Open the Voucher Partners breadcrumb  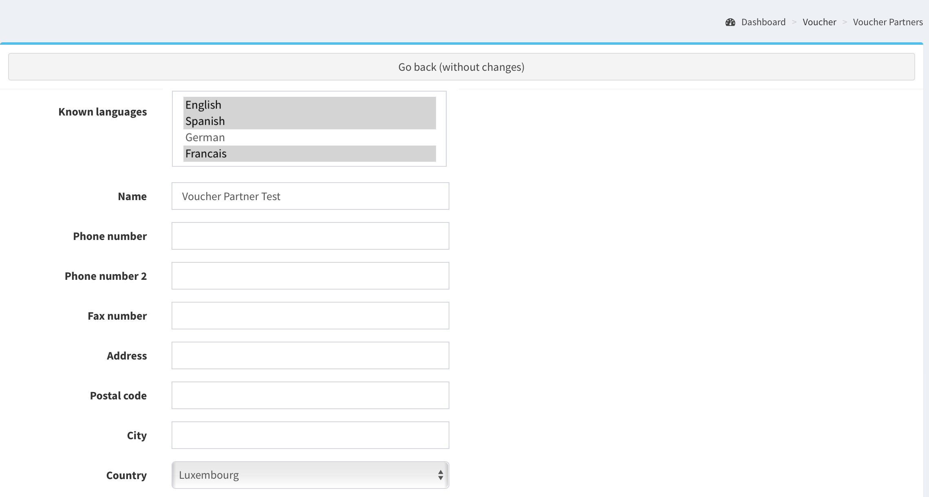[x=887, y=22]
